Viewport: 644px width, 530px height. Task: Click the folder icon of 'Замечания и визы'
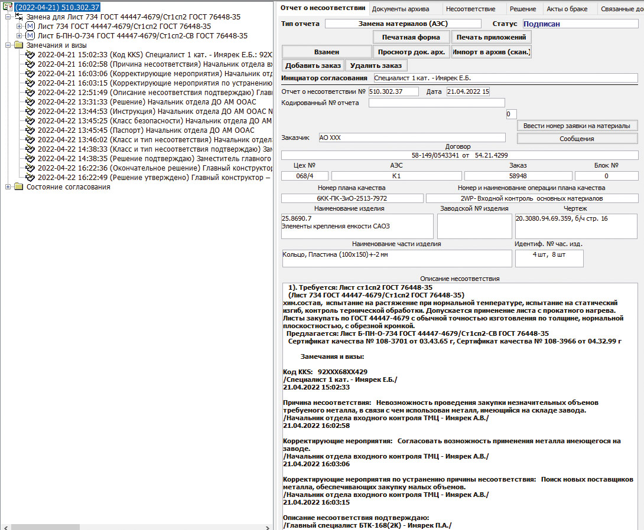[x=18, y=45]
